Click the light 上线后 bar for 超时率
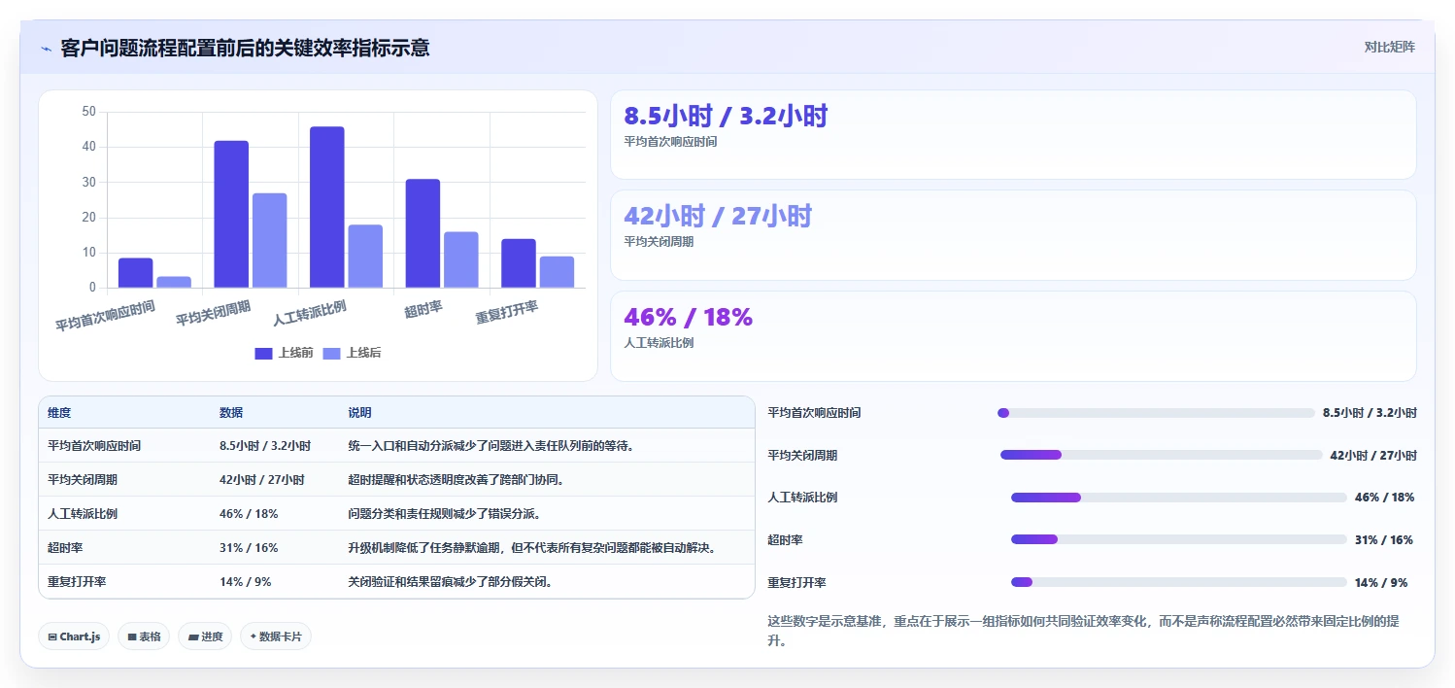 point(461,259)
